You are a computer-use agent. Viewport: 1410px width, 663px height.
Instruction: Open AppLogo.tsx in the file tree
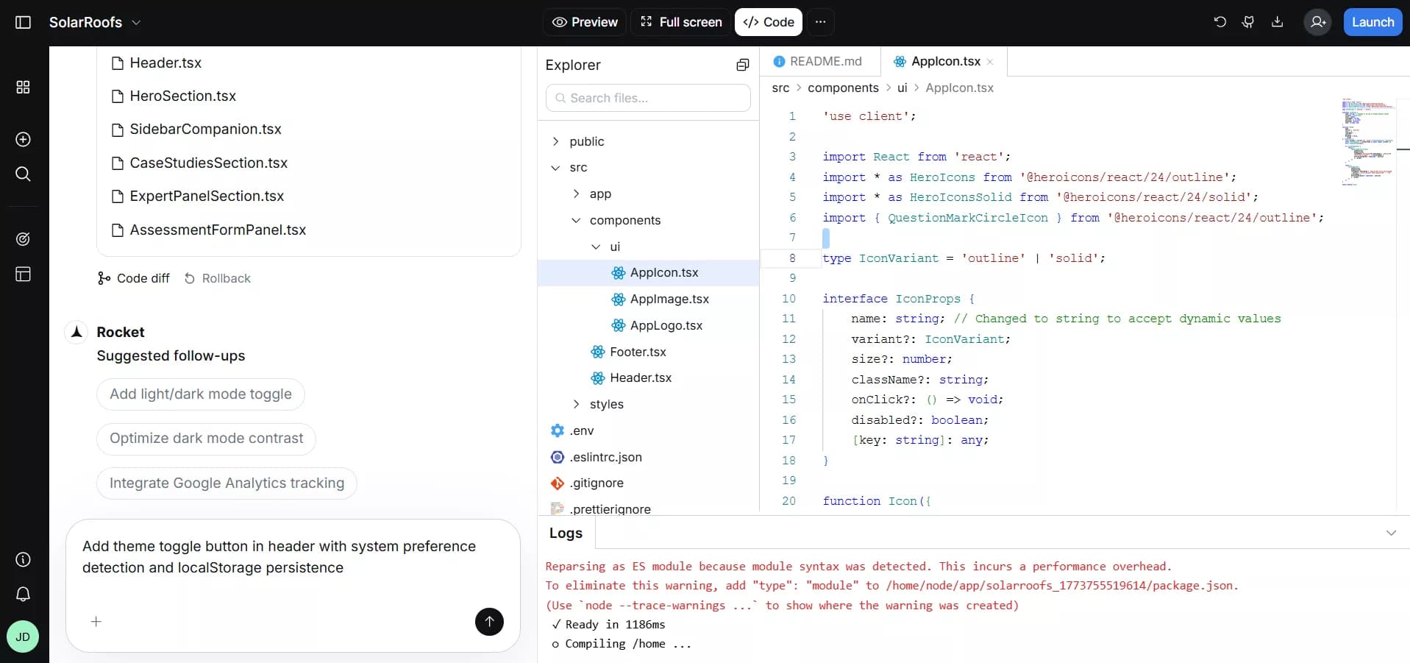(x=666, y=325)
